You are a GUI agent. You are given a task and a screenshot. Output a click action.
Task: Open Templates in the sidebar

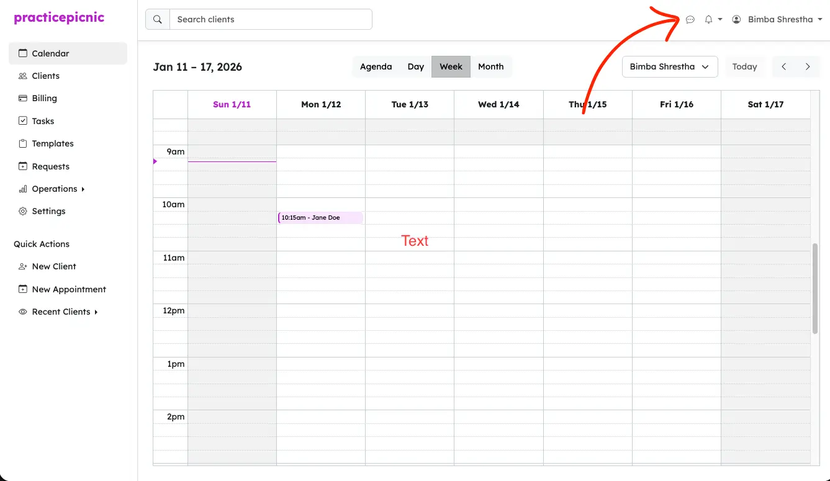pos(53,143)
